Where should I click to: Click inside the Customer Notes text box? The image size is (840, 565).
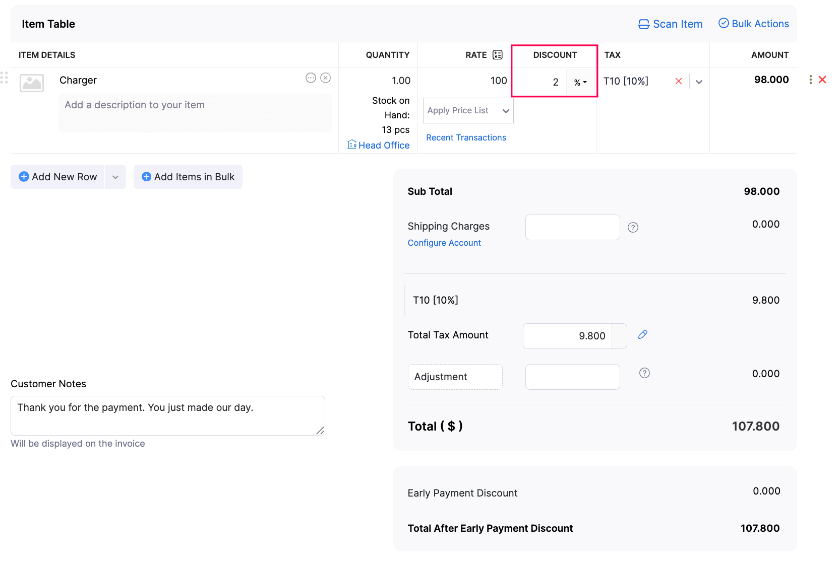point(168,415)
